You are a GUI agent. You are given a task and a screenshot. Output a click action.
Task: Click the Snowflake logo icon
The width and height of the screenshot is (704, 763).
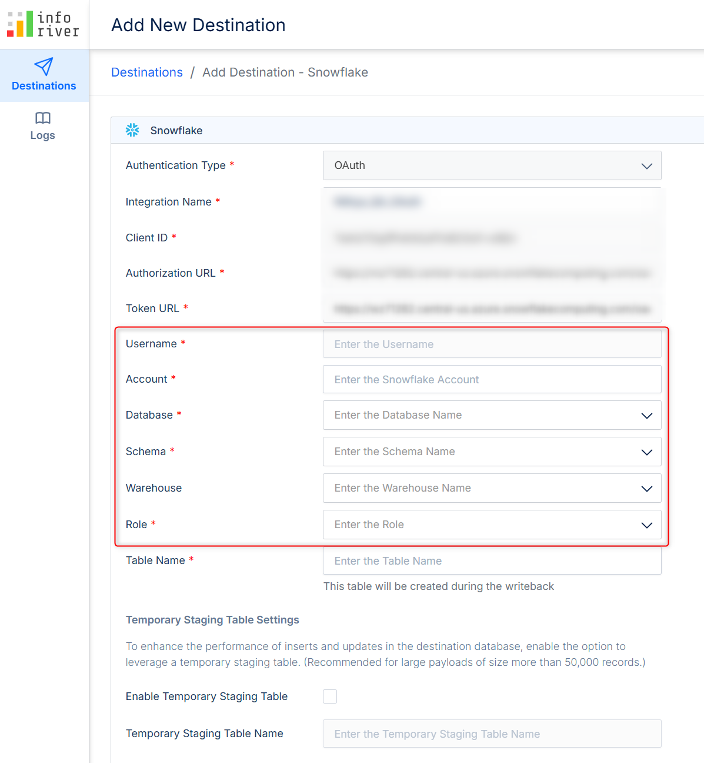(x=132, y=130)
